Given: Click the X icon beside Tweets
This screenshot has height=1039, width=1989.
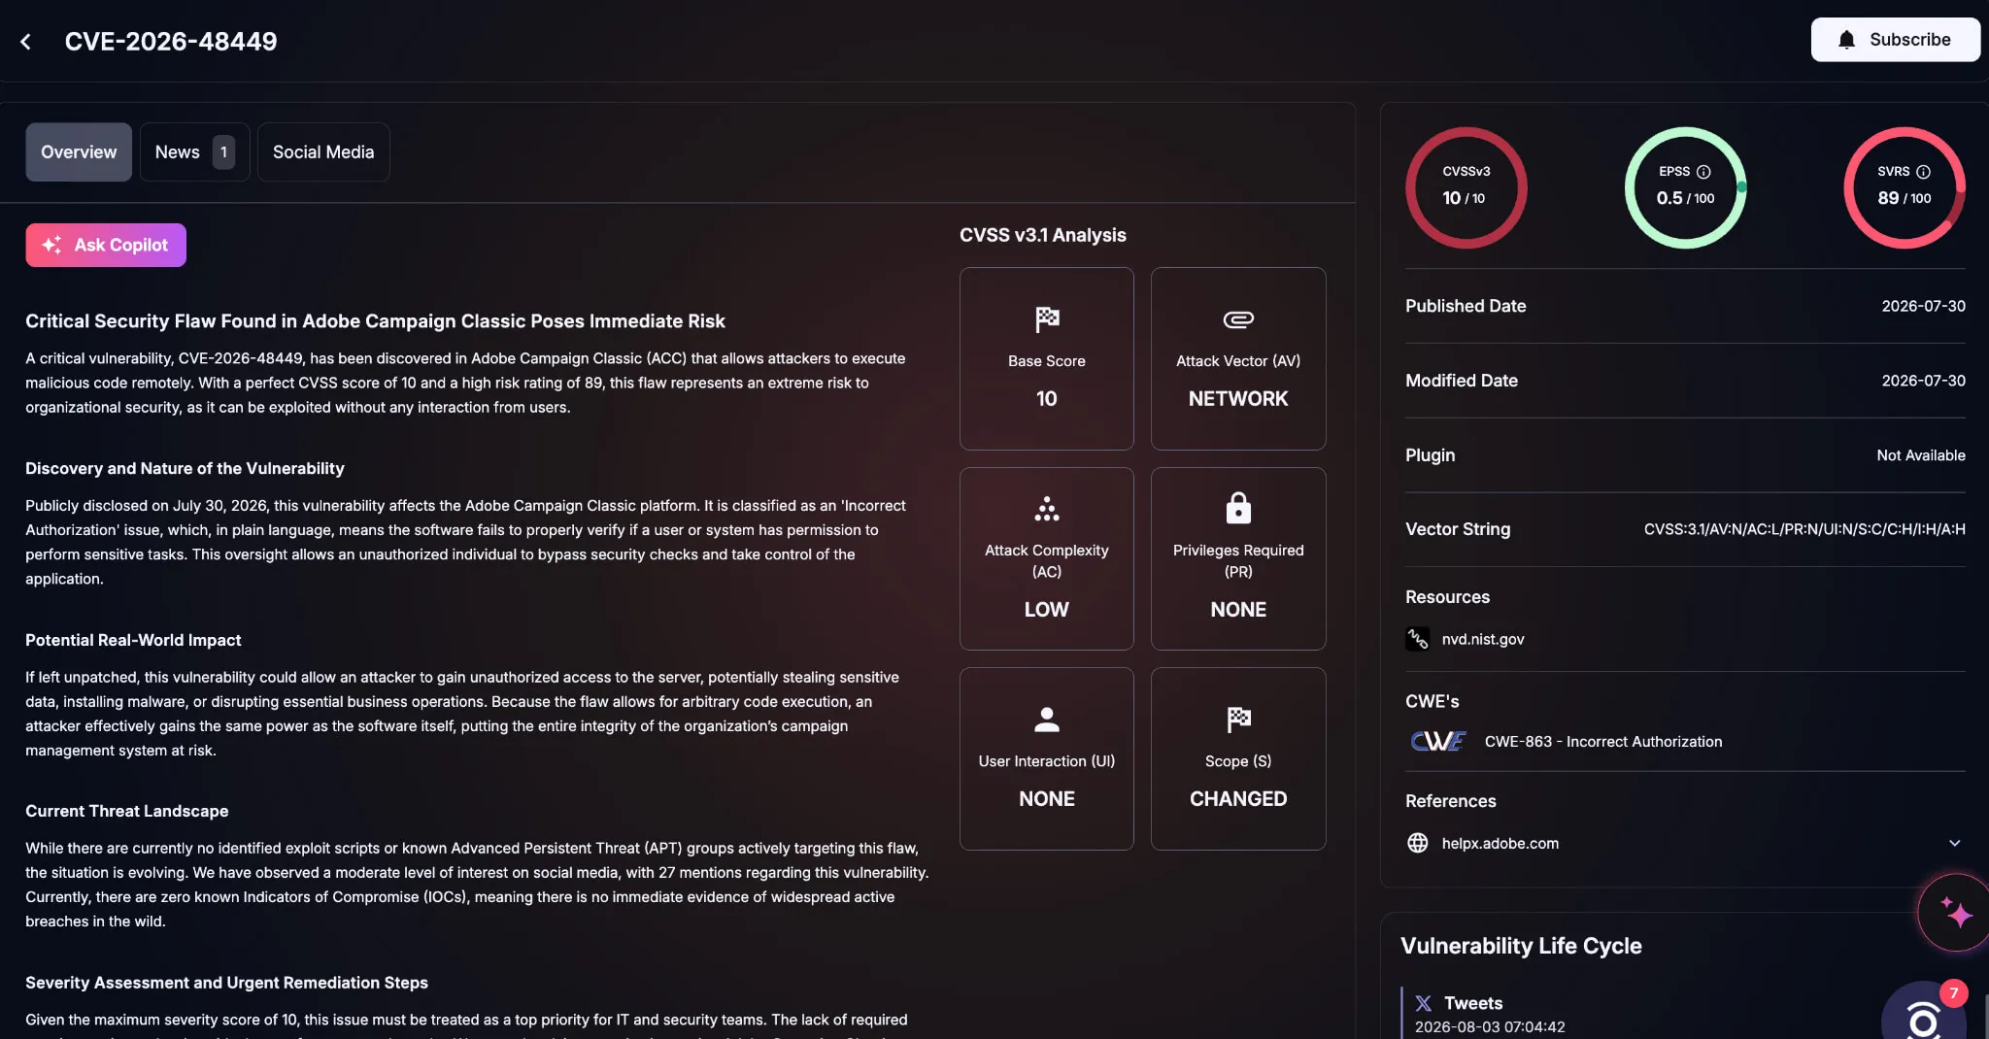Looking at the screenshot, I should (1424, 1003).
